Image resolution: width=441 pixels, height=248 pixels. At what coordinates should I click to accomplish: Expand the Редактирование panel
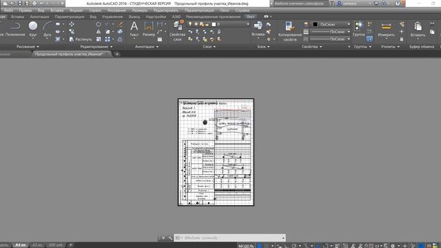[96, 47]
